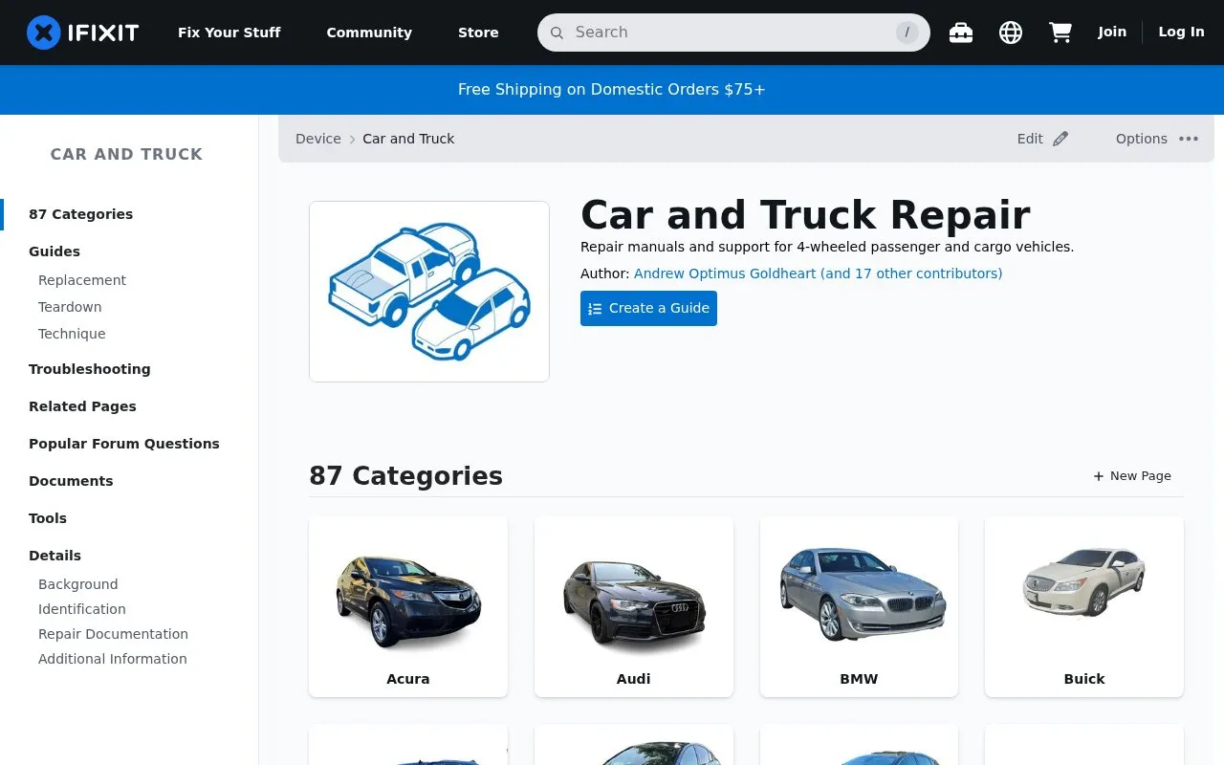Open the Buick category card
The width and height of the screenshot is (1224, 765).
[1084, 607]
